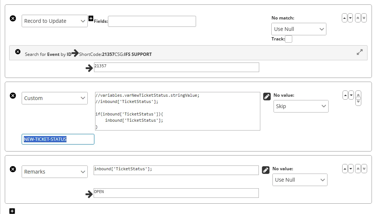Viewport: 380px width, 214px height.
Task: Add a new mapping row at bottom
Action: (12, 211)
